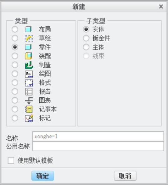Choose the 实体 solid subtype radio
Image resolution: width=168 pixels, height=185 pixels.
pos(86,29)
